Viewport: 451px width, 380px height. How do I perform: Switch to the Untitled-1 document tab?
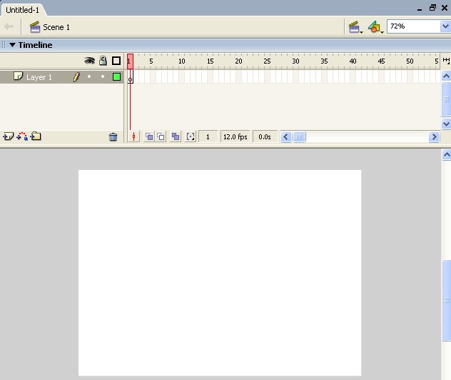tap(22, 10)
